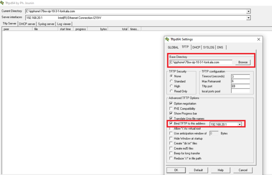This screenshot has width=272, height=175.
Task: Switch to the Log viewer tab
Action: [x=64, y=24]
